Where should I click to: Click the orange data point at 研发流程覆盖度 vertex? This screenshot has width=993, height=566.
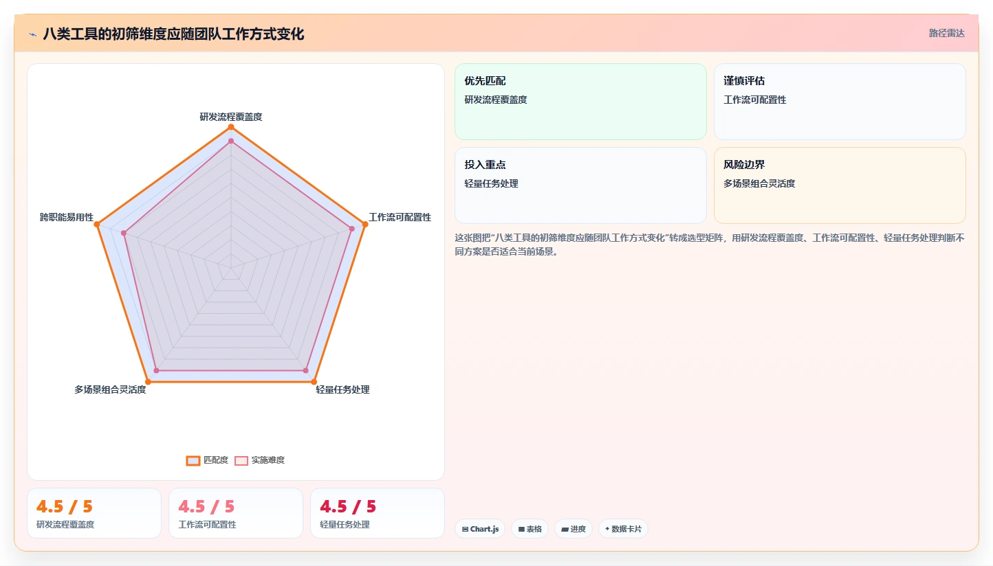coord(231,127)
